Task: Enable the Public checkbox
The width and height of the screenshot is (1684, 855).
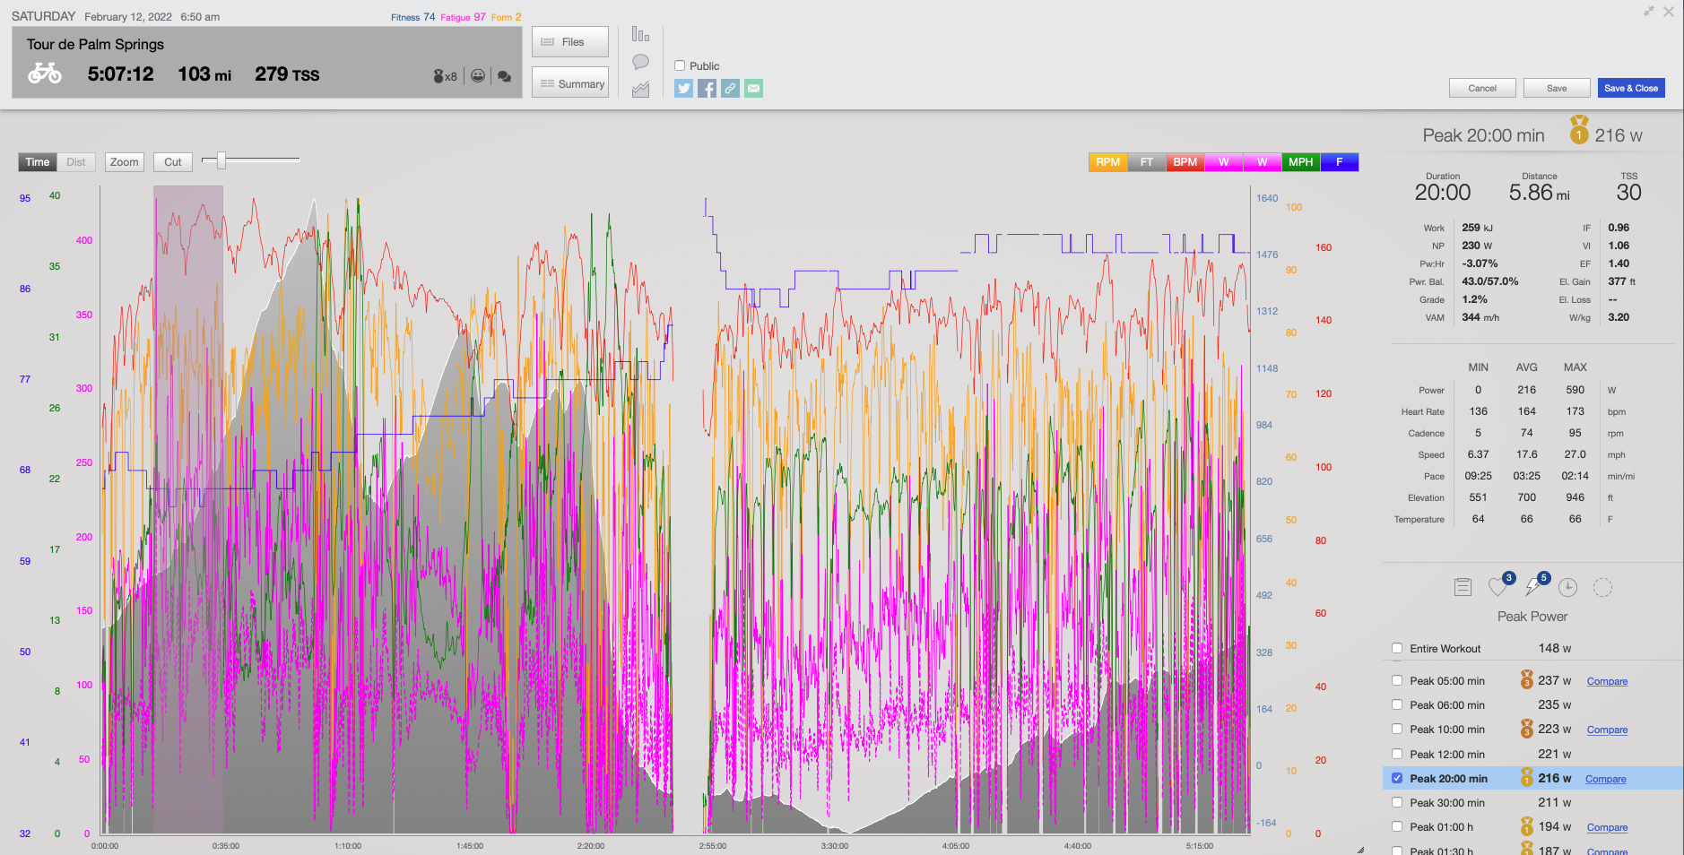Action: [680, 65]
